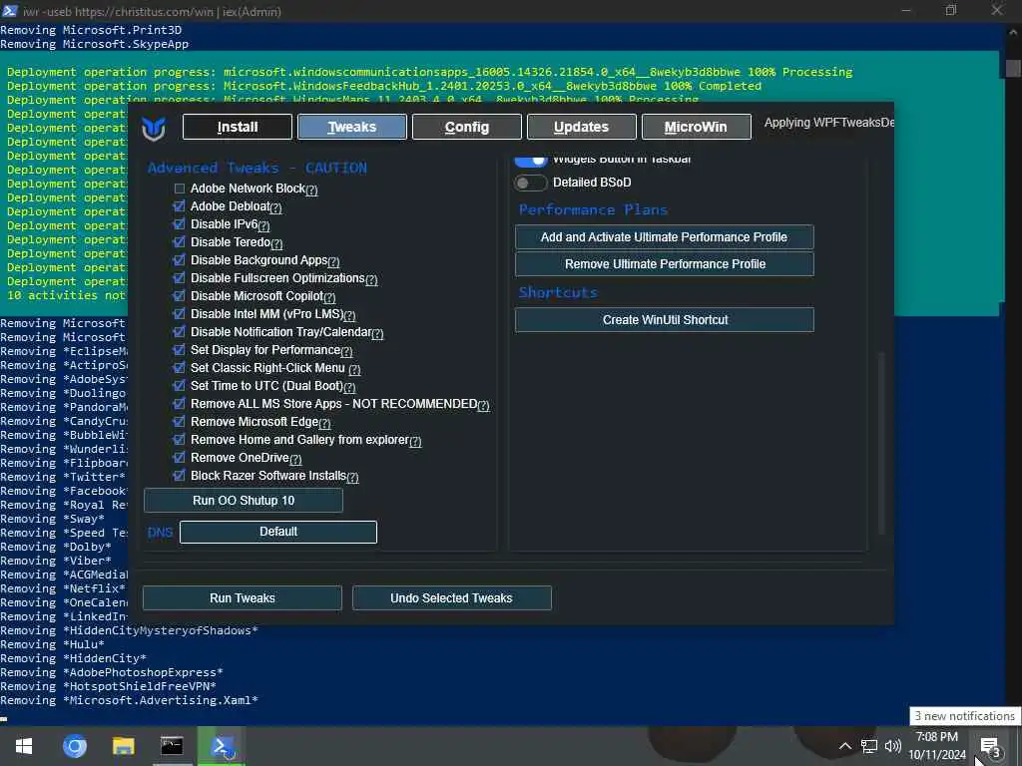Toggle Set Time to UTC (Dual Boot)
The width and height of the screenshot is (1022, 766).
[180, 386]
